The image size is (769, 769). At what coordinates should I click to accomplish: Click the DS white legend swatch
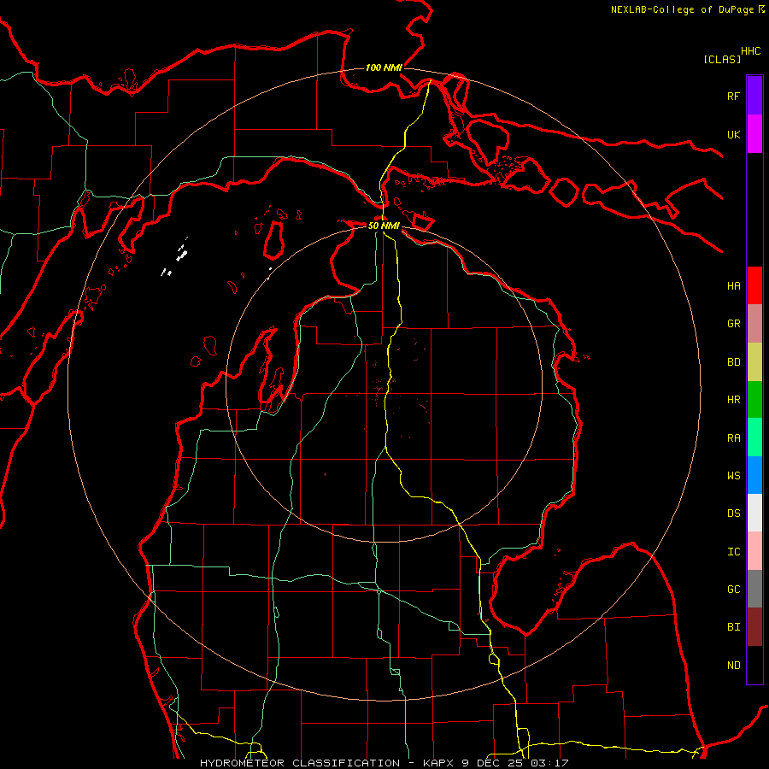pos(754,513)
